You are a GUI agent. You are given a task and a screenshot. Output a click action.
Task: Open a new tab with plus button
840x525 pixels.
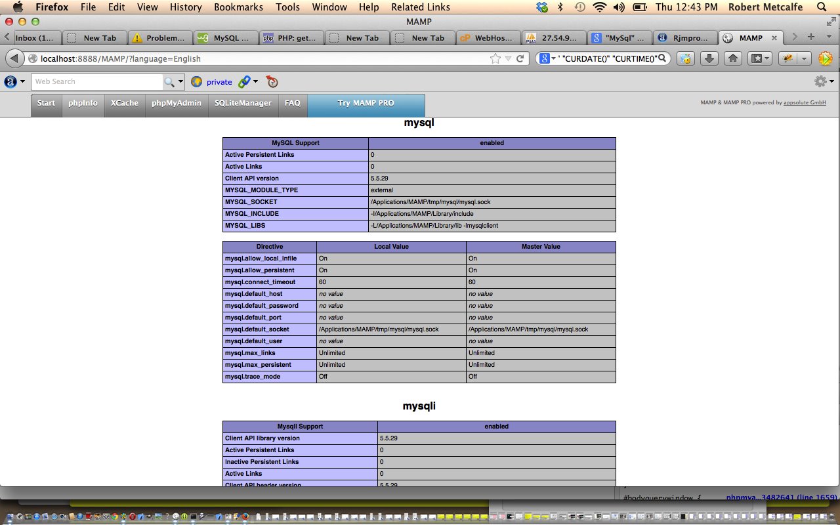pyautogui.click(x=811, y=37)
